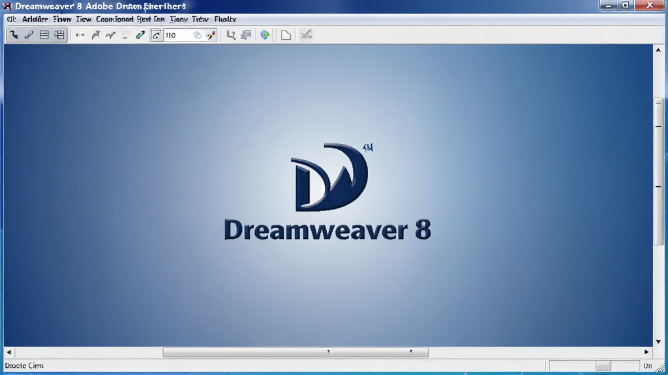Click the boxed refresh icon beside the 110 field
Screen dimensions: 668x375
pos(157,35)
